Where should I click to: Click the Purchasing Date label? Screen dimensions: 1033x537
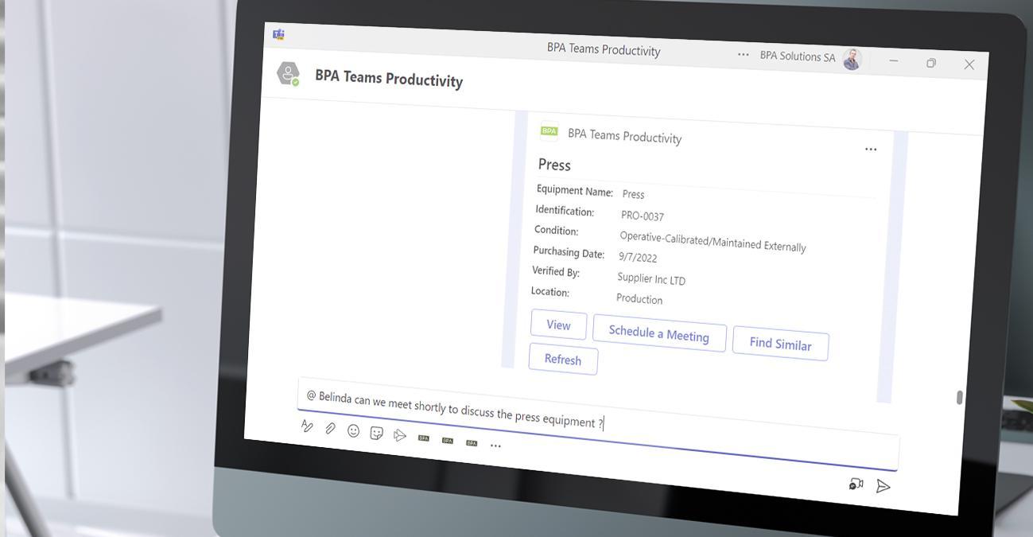[x=569, y=252]
